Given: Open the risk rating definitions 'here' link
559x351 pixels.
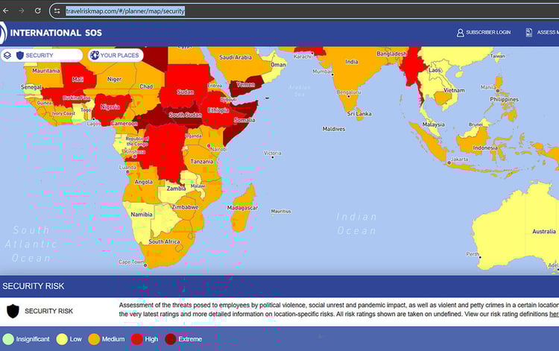Looking at the screenshot, I should tap(554, 314).
